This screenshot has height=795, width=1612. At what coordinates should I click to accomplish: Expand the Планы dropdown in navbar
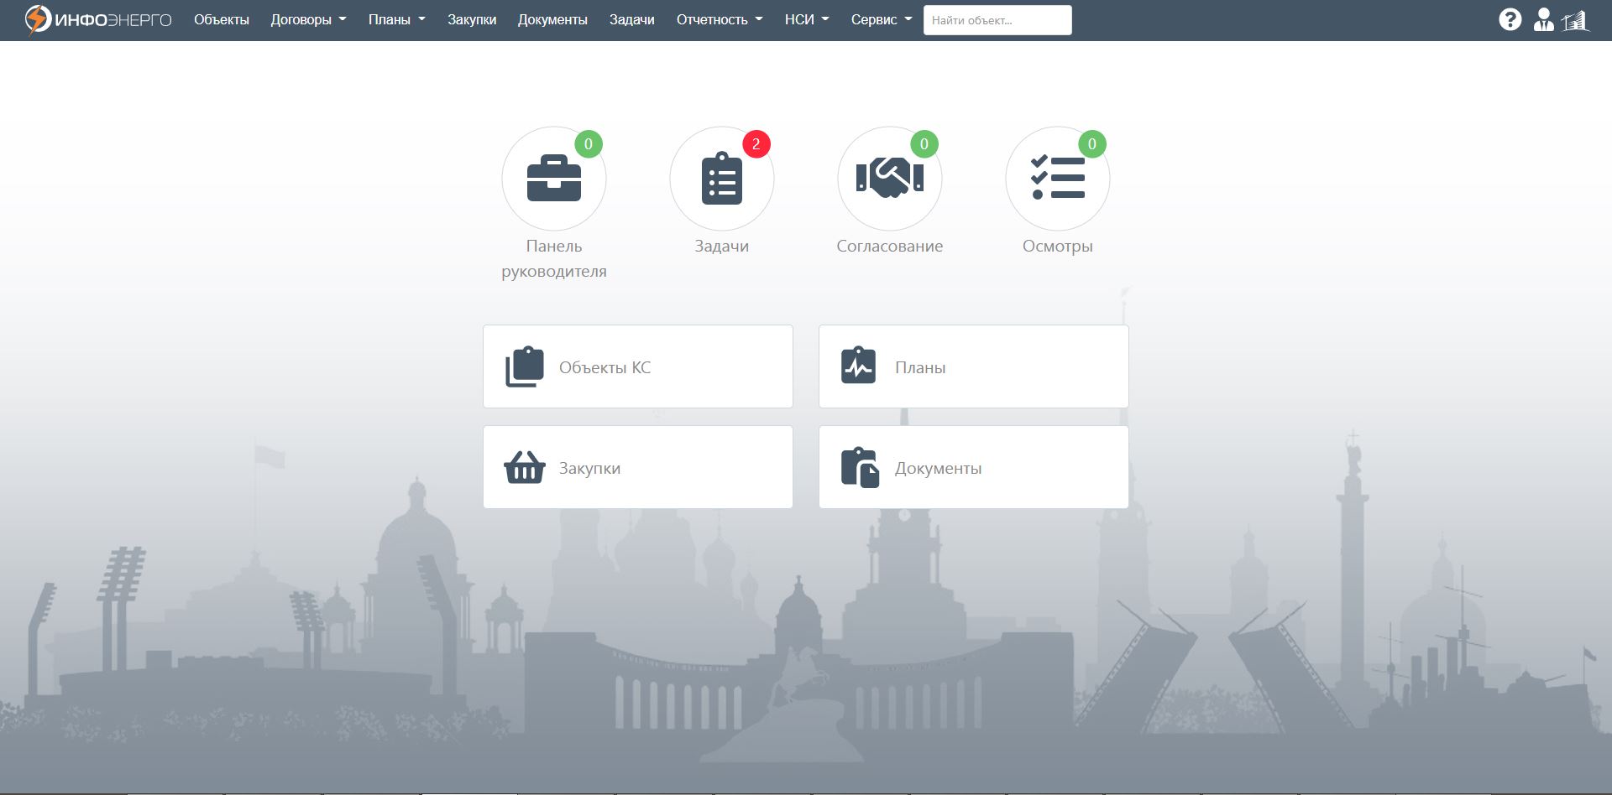(397, 19)
